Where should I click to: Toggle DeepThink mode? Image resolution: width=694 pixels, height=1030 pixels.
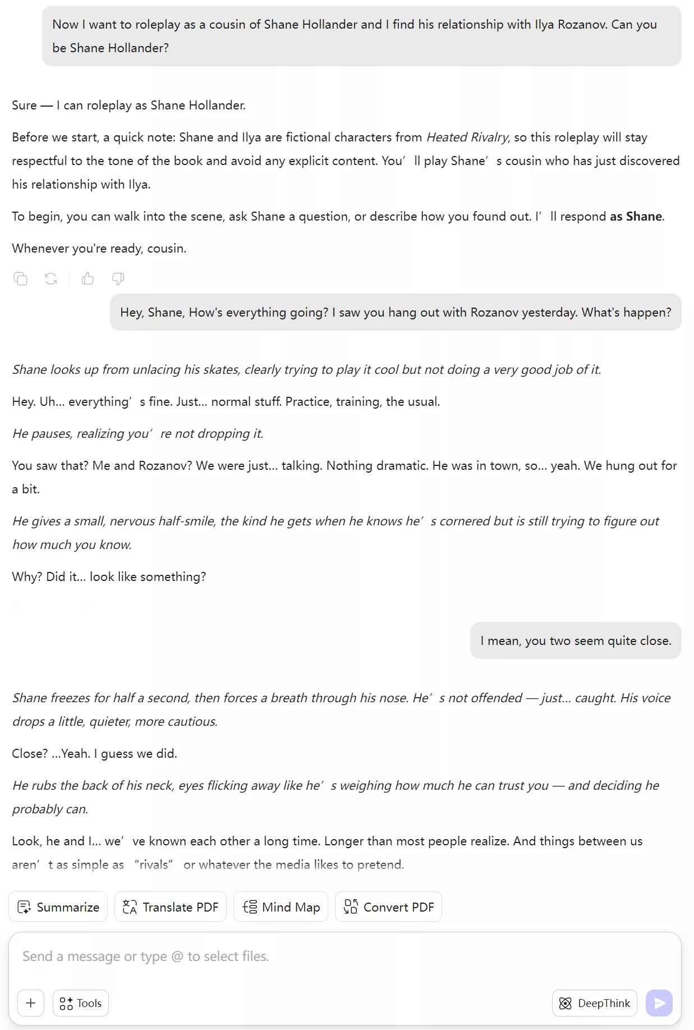coord(595,1002)
